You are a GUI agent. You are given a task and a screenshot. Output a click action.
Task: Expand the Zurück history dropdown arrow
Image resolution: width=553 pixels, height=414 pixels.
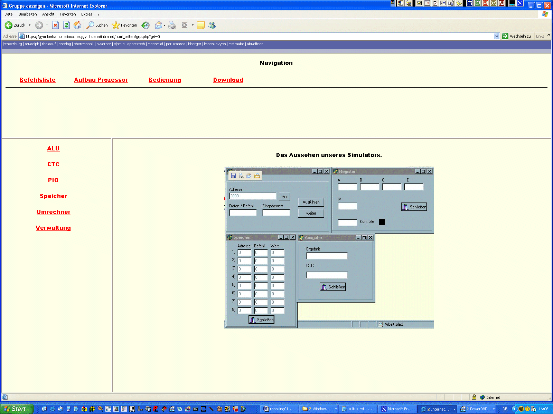pyautogui.click(x=29, y=25)
